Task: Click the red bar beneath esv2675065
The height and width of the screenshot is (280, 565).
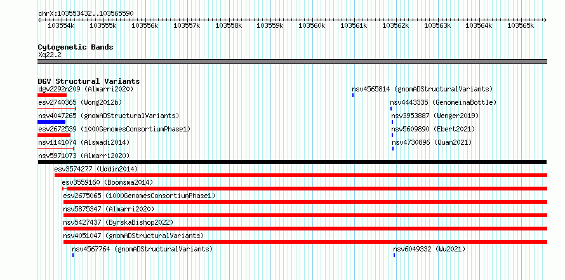Action: (x=305, y=202)
